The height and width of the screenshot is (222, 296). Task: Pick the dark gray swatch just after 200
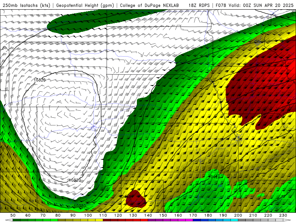(x=242, y=220)
